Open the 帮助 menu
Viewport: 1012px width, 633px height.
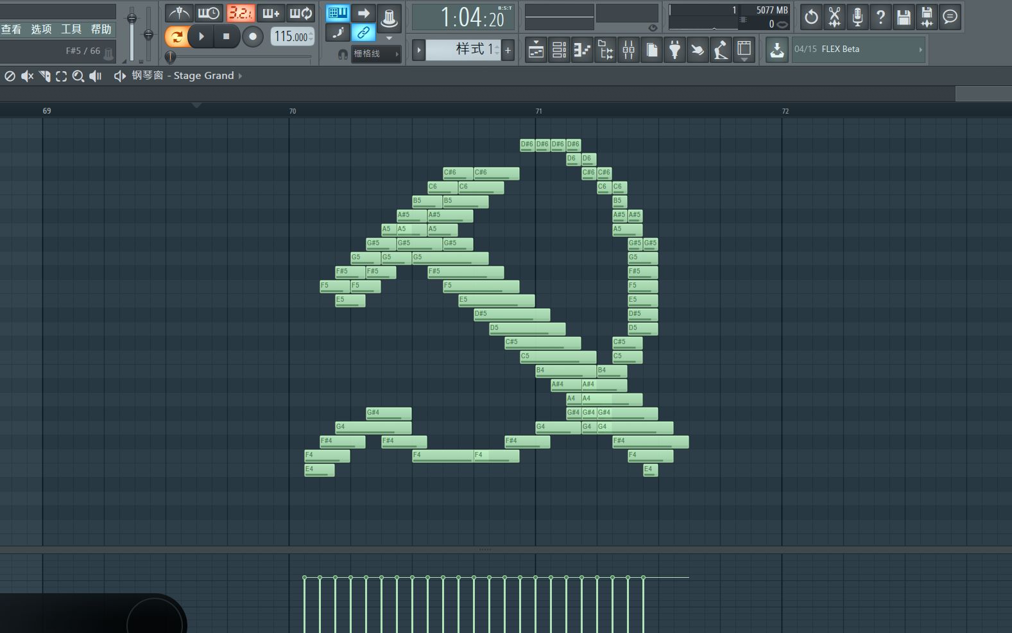coord(101,29)
